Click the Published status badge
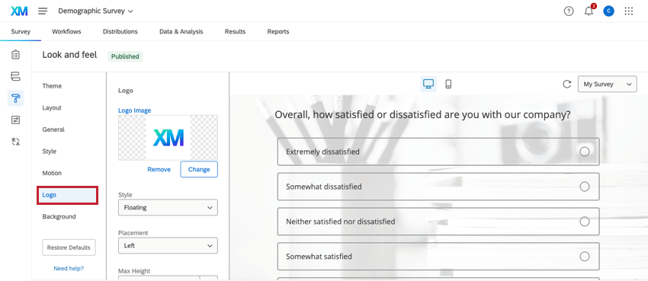This screenshot has width=648, height=281. point(125,56)
